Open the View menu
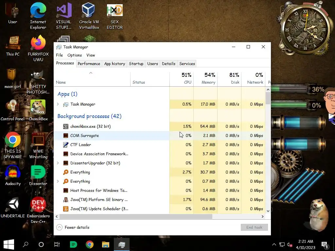This screenshot has width=335, height=251. (x=91, y=55)
